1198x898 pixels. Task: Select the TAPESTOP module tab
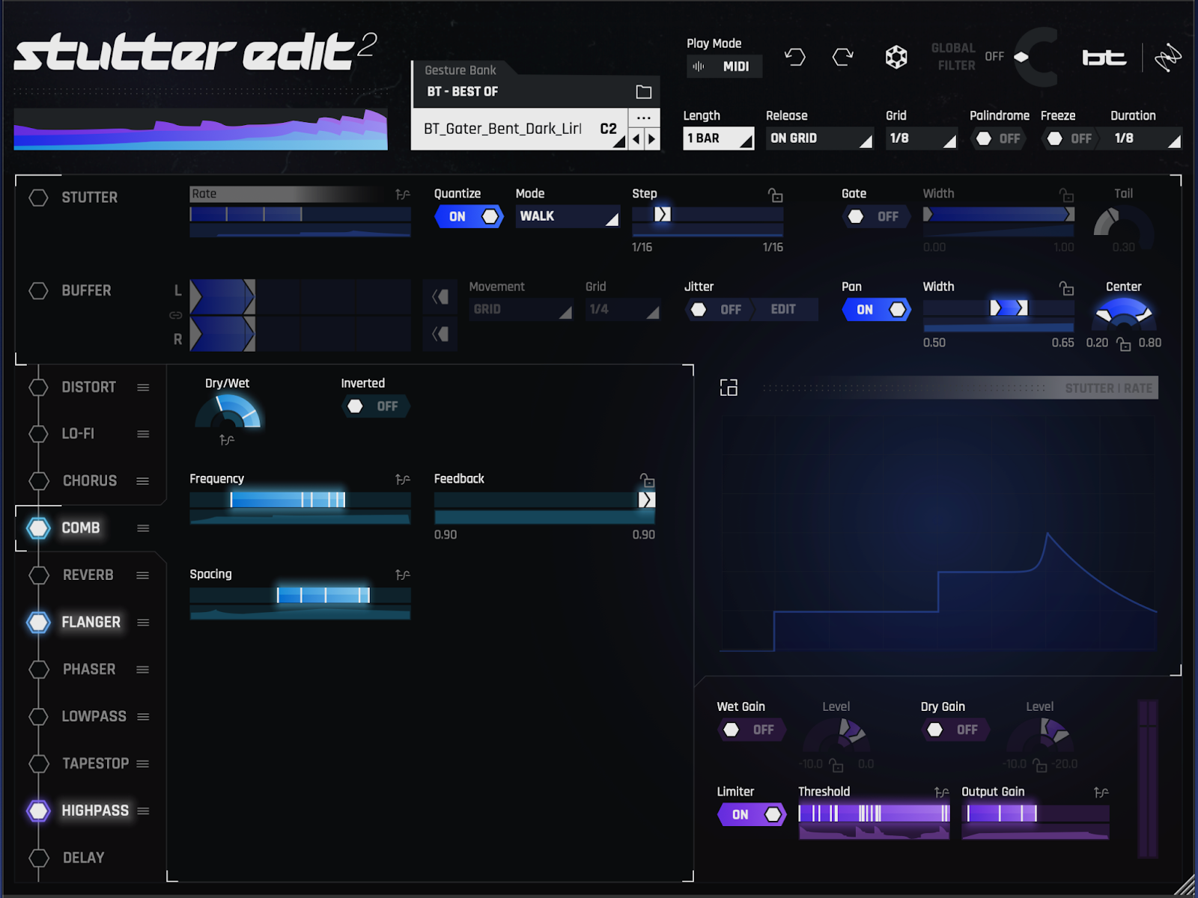(95, 764)
